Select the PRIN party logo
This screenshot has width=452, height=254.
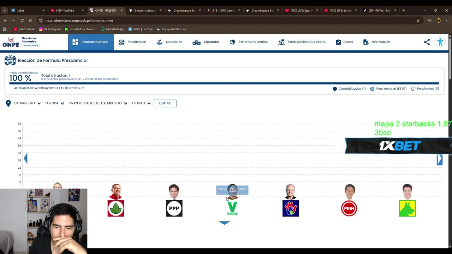349,208
